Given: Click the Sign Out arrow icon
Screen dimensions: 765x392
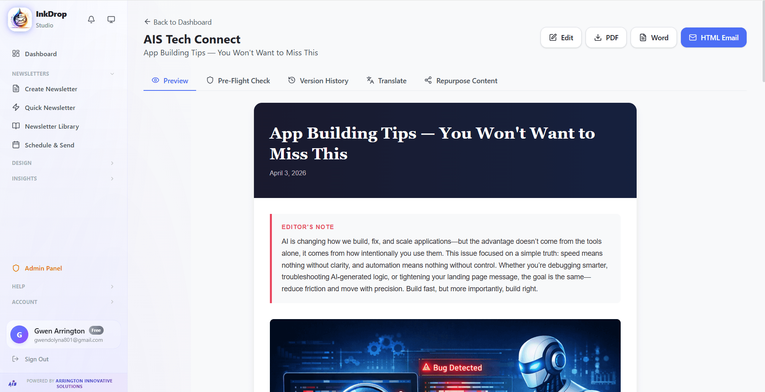Looking at the screenshot, I should pos(16,359).
